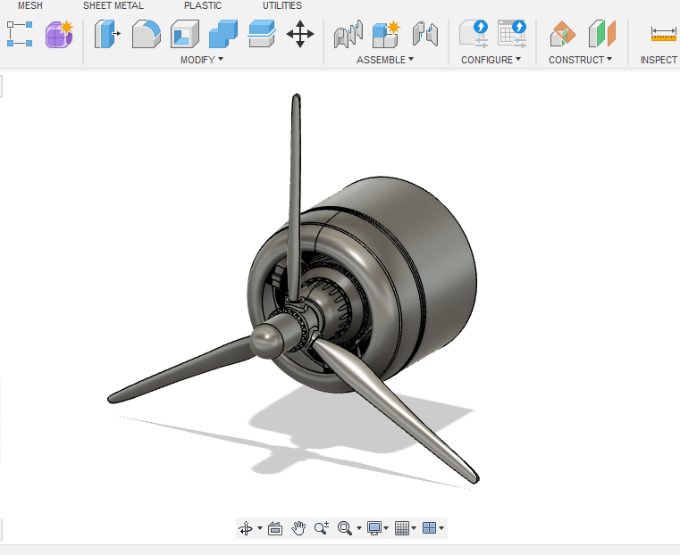Select the Offset Face tool
Screen dimensions: 680x555
tap(262, 34)
